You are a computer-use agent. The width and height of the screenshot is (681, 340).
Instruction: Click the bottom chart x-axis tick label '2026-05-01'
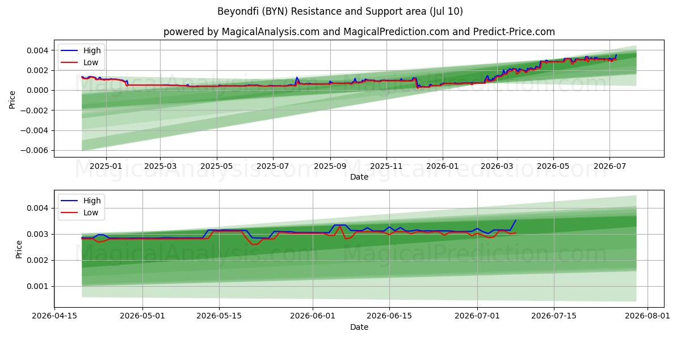click(x=142, y=316)
